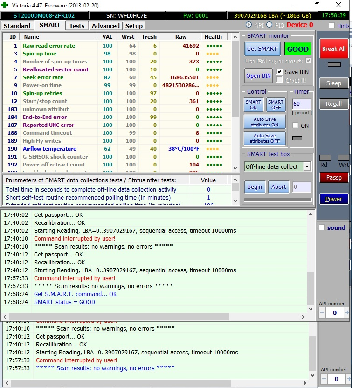Click the log horizontal scroll right arrow

[303, 317]
